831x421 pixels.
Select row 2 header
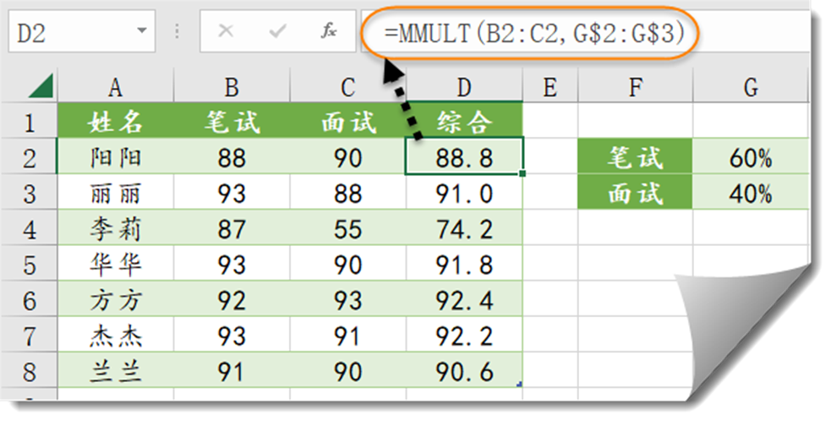[29, 157]
